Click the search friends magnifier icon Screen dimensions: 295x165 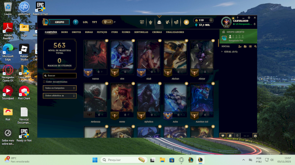[x=255, y=46]
